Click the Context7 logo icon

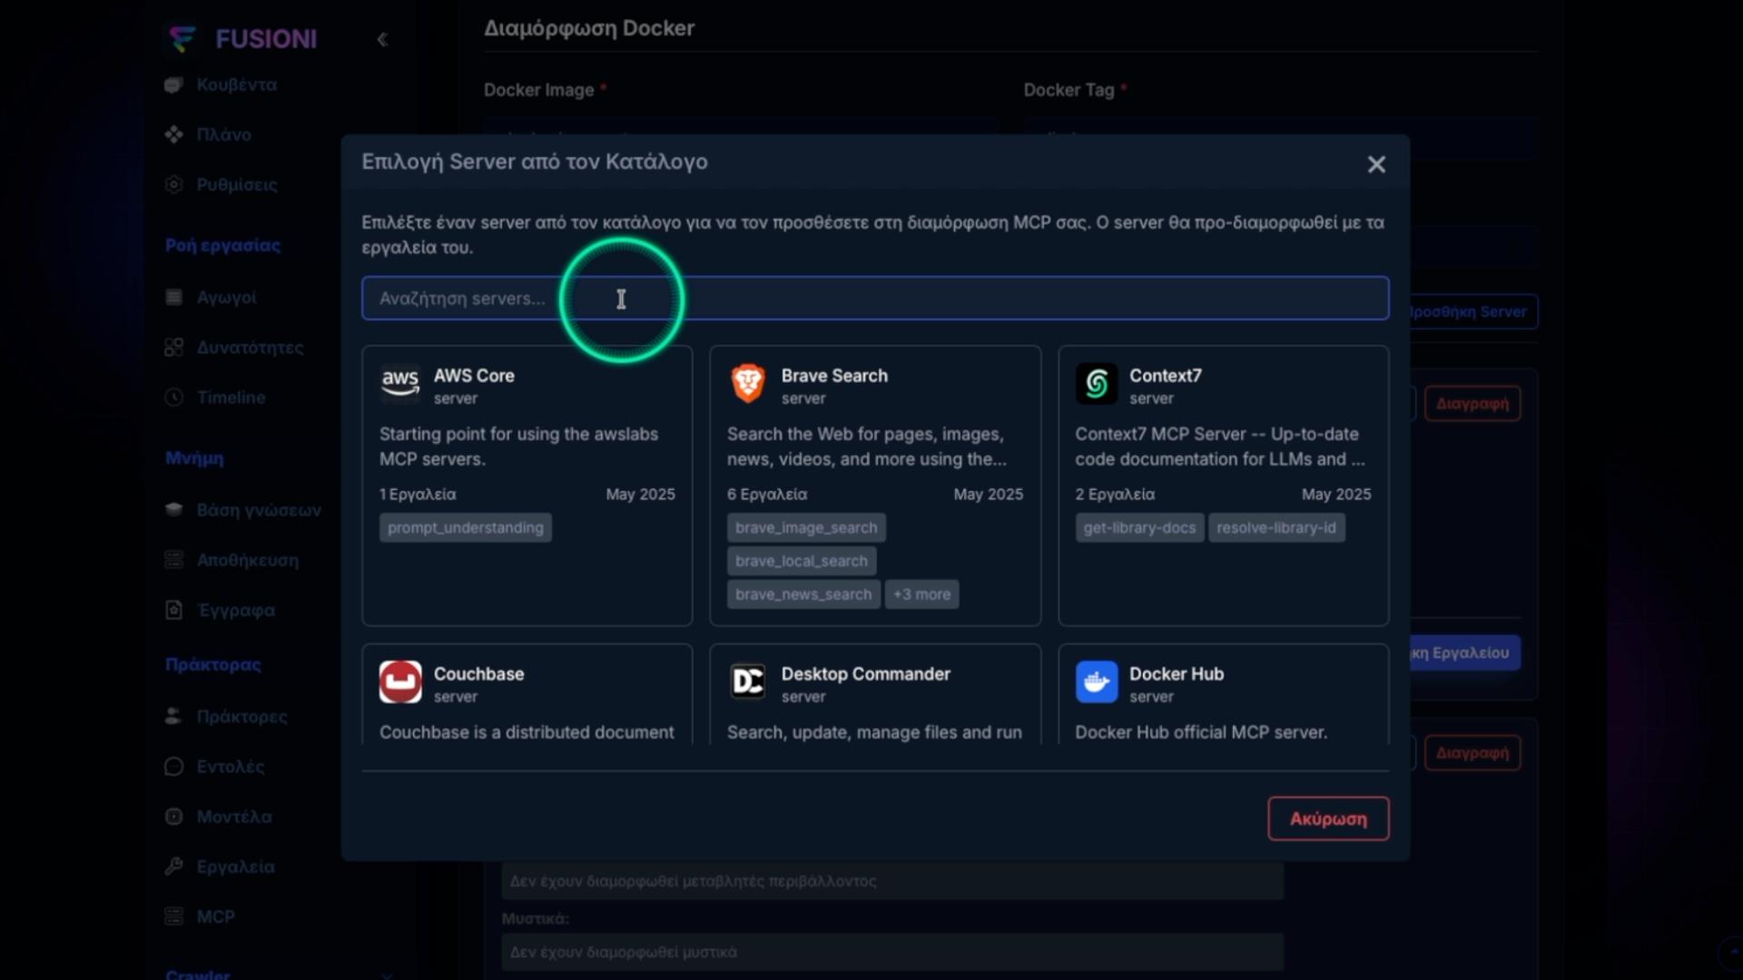pos(1097,383)
